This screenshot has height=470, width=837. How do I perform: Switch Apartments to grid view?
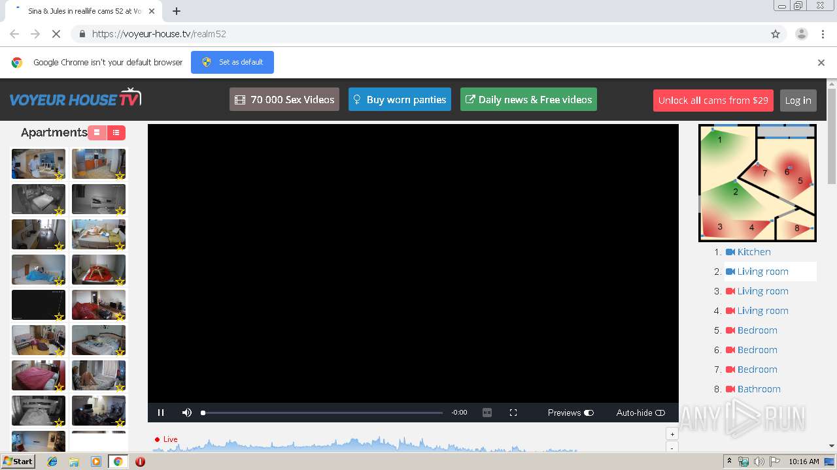tap(97, 133)
